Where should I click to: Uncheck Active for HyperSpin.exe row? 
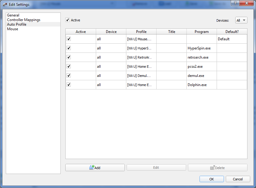point(69,48)
